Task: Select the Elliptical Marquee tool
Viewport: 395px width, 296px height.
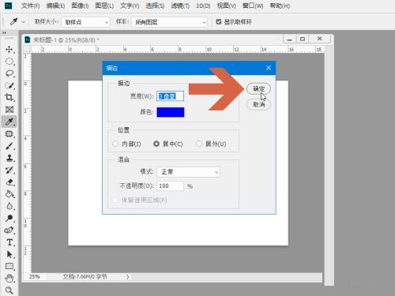Action: click(x=9, y=62)
